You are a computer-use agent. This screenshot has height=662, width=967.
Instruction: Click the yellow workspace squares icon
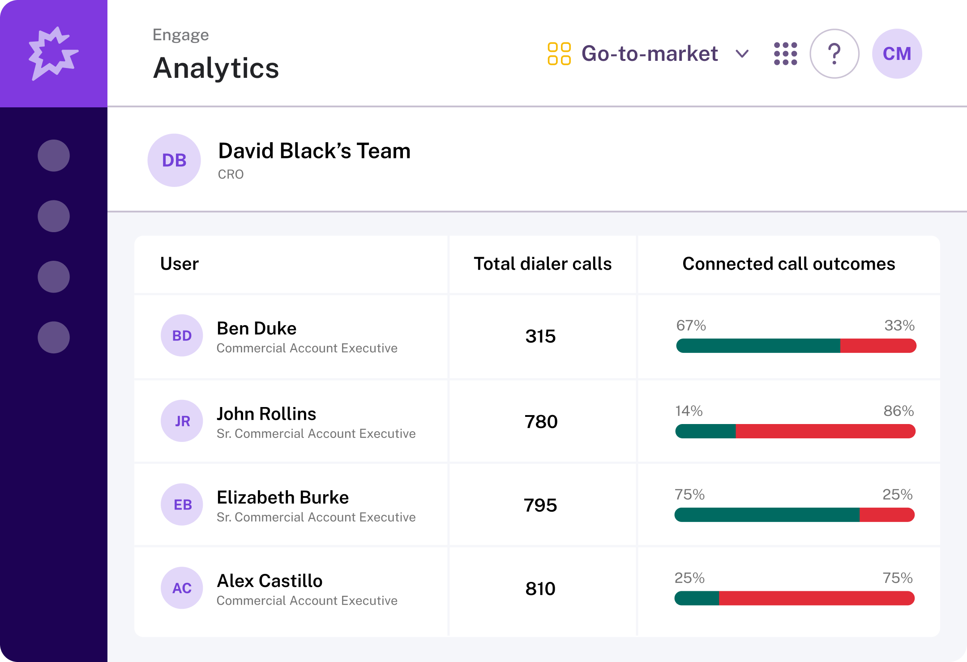[x=559, y=54]
